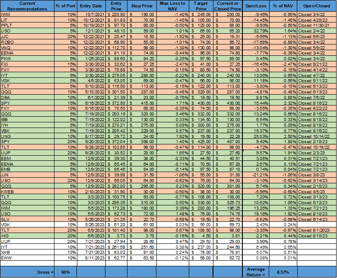Select the 60% gross total cell
The image size is (337, 278).
(66, 272)
